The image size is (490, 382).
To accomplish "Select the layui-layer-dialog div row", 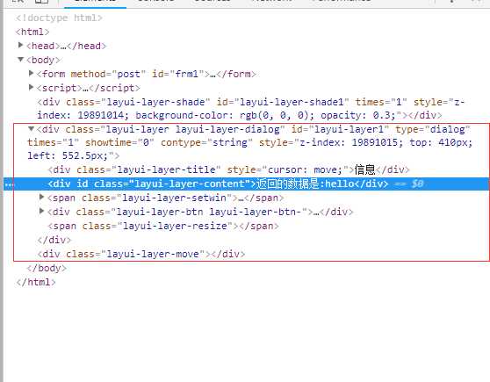I will (250, 142).
